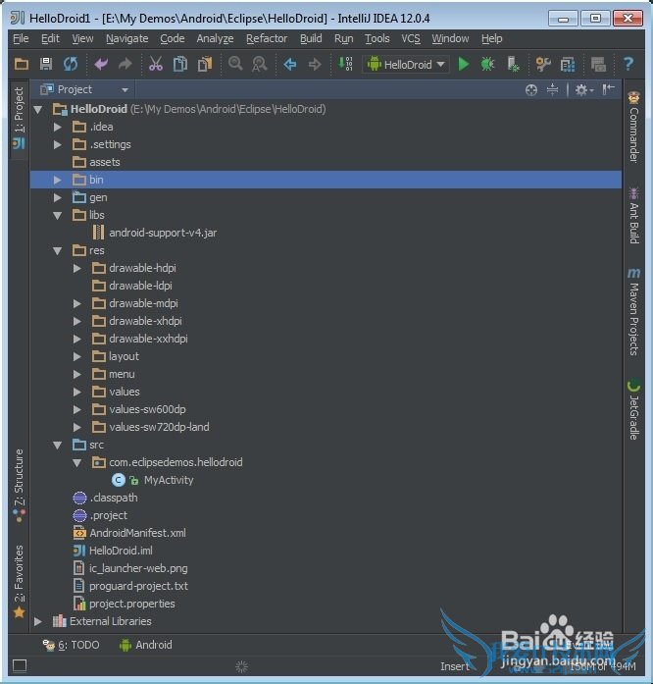Viewport: 653px width, 684px height.
Task: Open Project Structure toolbar icon
Action: pyautogui.click(x=568, y=65)
